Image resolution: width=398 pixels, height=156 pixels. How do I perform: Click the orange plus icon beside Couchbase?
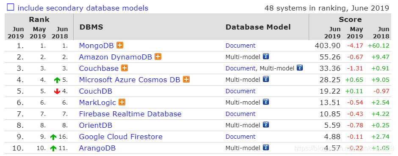click(124, 68)
